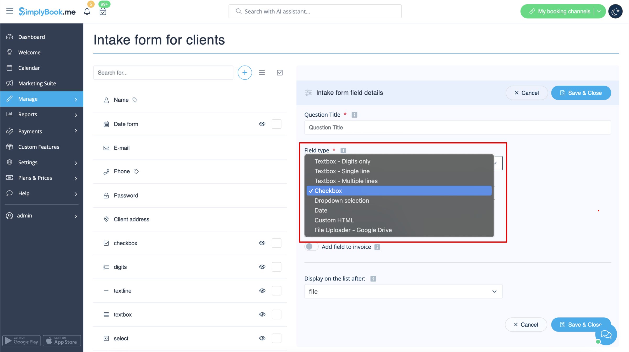This screenshot has width=629, height=352.
Task: Select the add new field plus icon
Action: [x=245, y=72]
